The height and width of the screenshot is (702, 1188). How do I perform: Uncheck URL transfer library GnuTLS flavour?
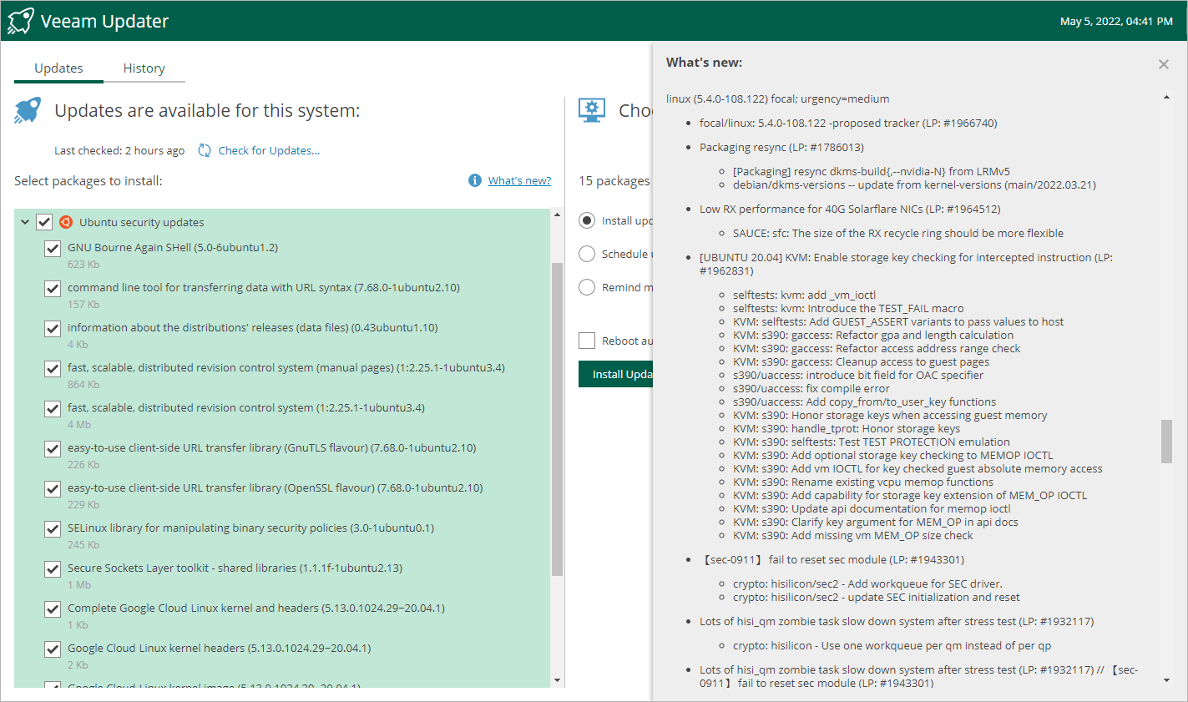53,449
